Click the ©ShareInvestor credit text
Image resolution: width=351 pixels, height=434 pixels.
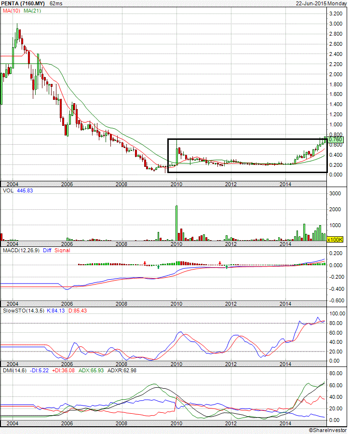pyautogui.click(x=327, y=430)
